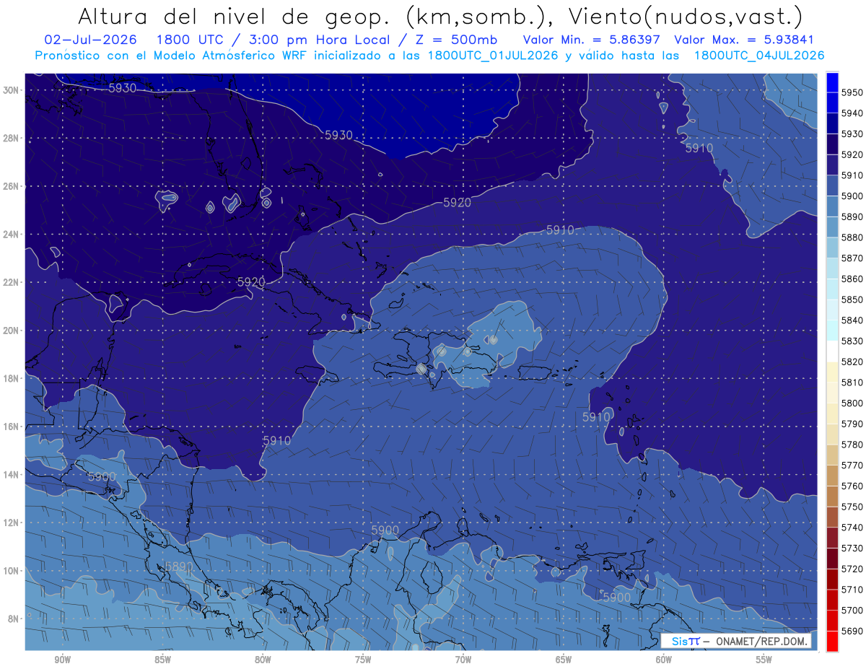The height and width of the screenshot is (669, 866).
Task: Click the 18N latitude axis label
Action: pyautogui.click(x=10, y=378)
